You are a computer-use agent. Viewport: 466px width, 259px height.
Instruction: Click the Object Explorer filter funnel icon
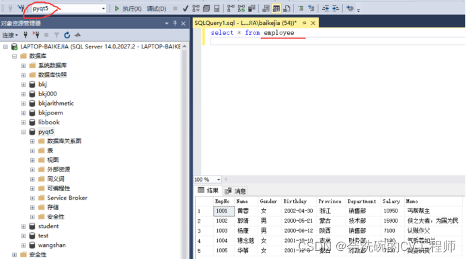(56, 35)
